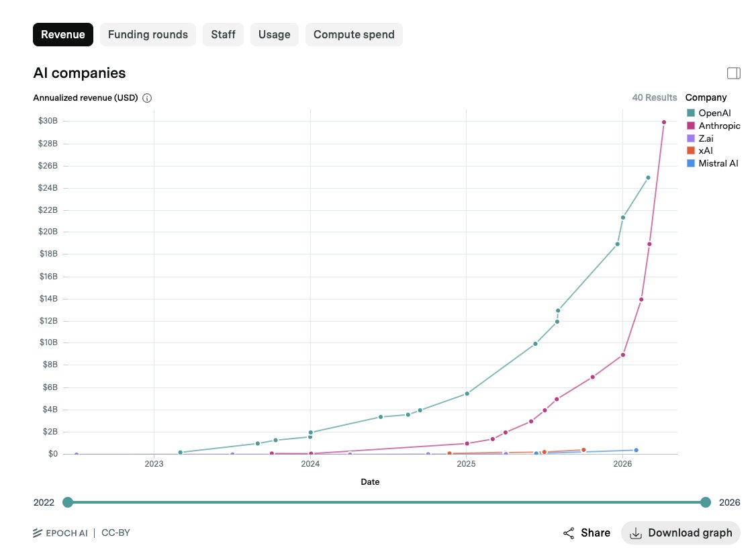Click the right date slider handle at 2026

click(706, 502)
